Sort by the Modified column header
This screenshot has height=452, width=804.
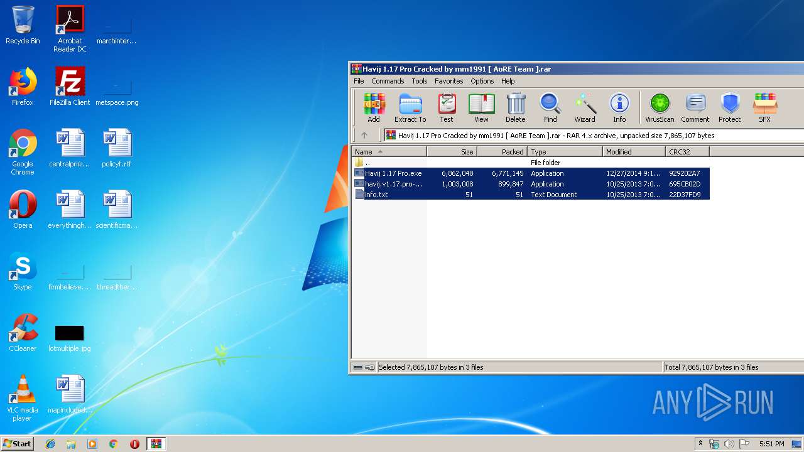(634, 152)
